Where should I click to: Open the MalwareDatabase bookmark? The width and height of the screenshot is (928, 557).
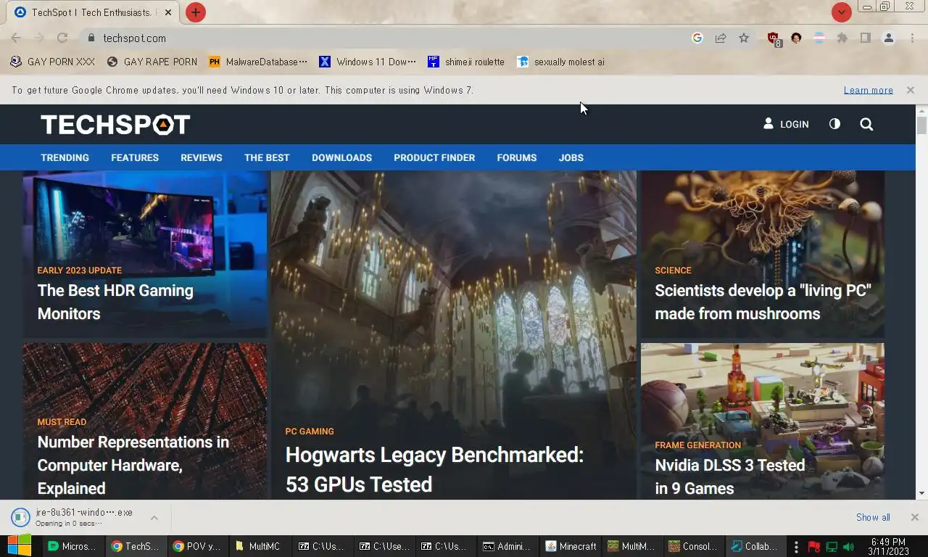(x=258, y=62)
